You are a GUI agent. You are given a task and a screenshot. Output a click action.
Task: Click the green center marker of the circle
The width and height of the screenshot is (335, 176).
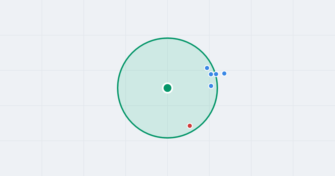tap(167, 88)
